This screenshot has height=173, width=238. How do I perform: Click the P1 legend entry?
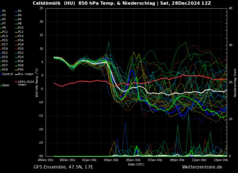(4, 11)
